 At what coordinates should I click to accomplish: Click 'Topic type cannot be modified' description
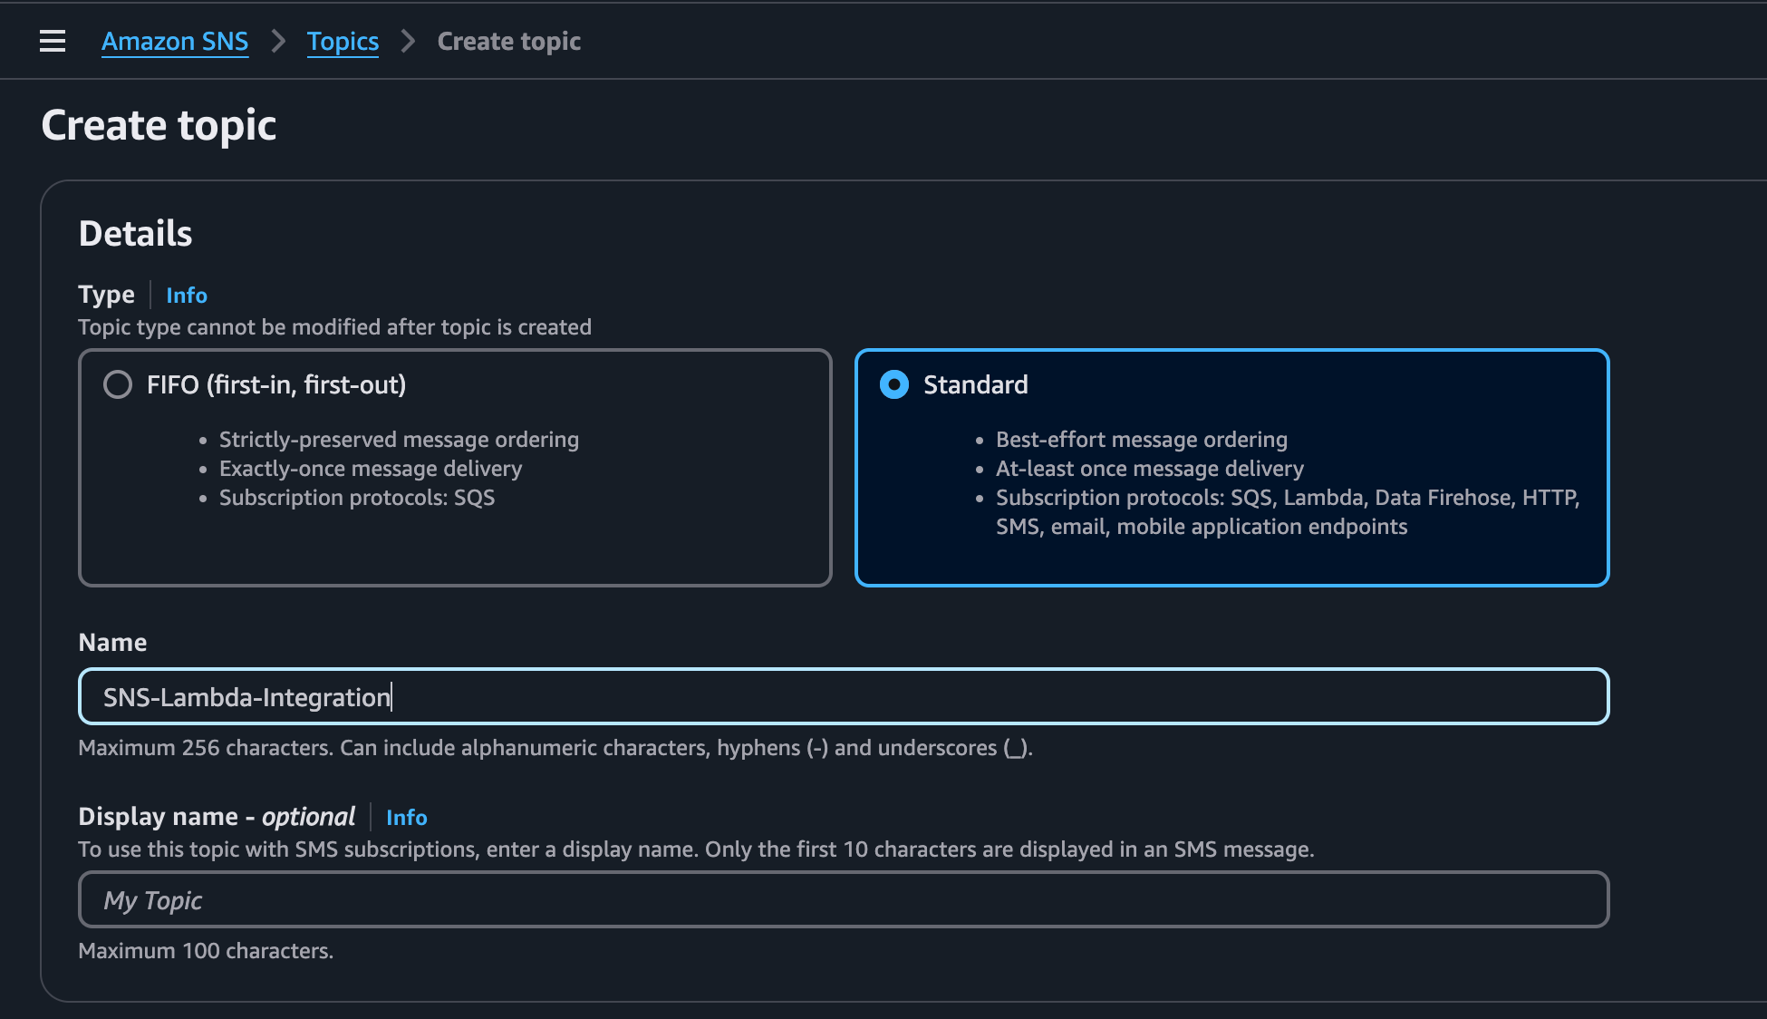click(x=334, y=326)
